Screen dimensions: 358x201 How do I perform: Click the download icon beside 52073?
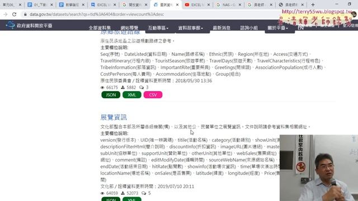123,193
